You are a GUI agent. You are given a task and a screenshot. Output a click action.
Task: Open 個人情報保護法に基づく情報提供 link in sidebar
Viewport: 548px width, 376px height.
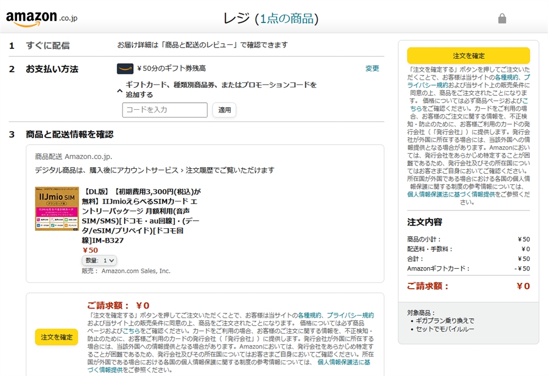pos(451,194)
